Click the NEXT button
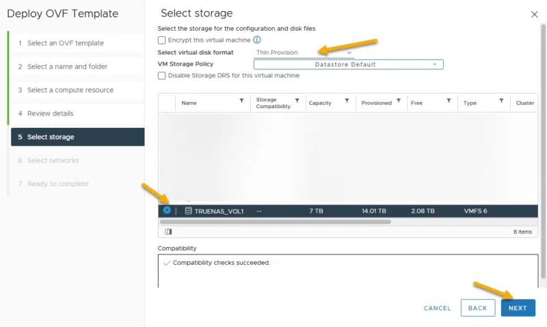 click(x=518, y=308)
